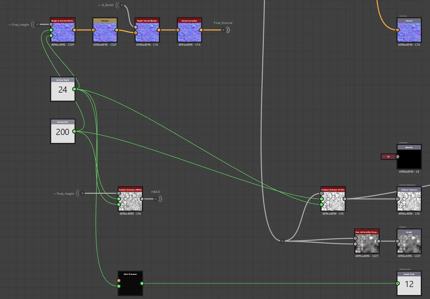
Task: Select the Ambient Occlusion output node
Action: [x=409, y=199]
